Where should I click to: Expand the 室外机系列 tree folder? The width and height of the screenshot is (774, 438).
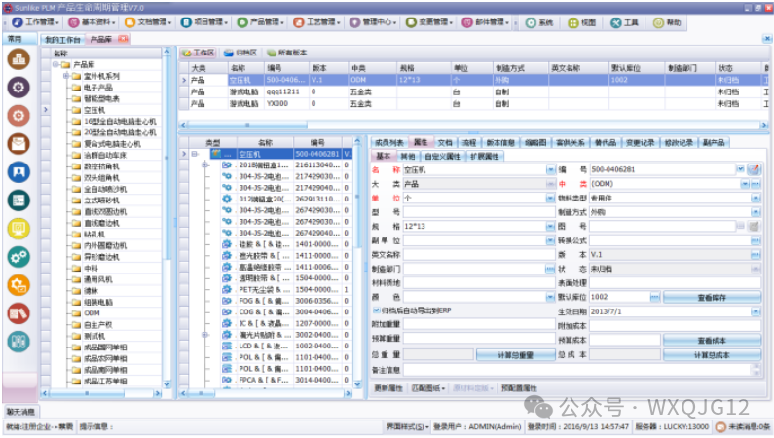tap(65, 76)
